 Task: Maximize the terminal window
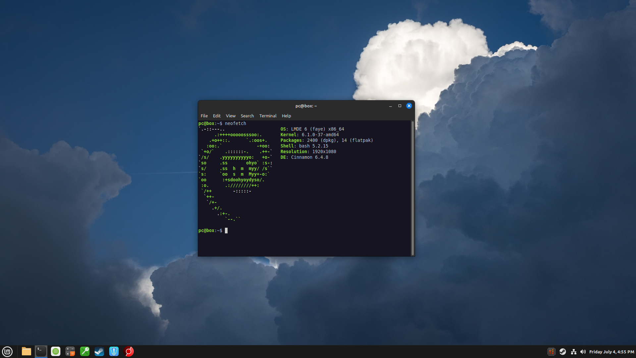(400, 106)
